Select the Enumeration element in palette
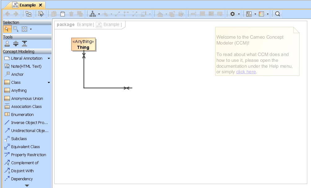 click(22, 114)
